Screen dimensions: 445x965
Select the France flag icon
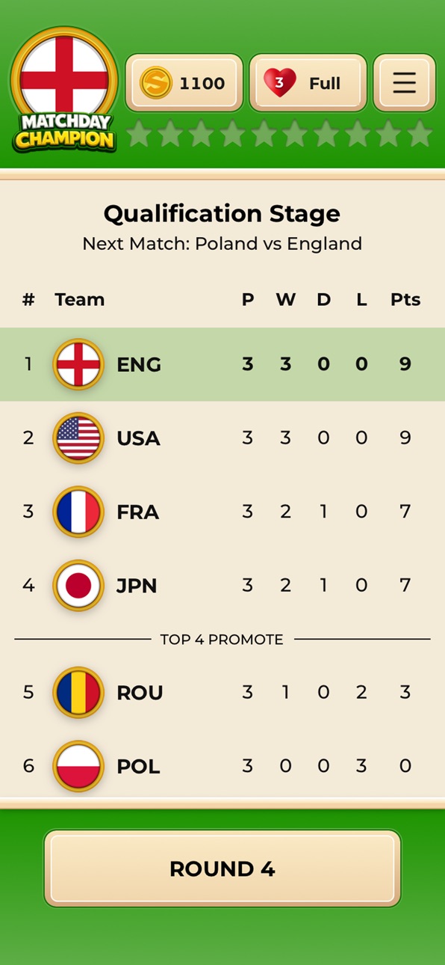click(x=78, y=512)
